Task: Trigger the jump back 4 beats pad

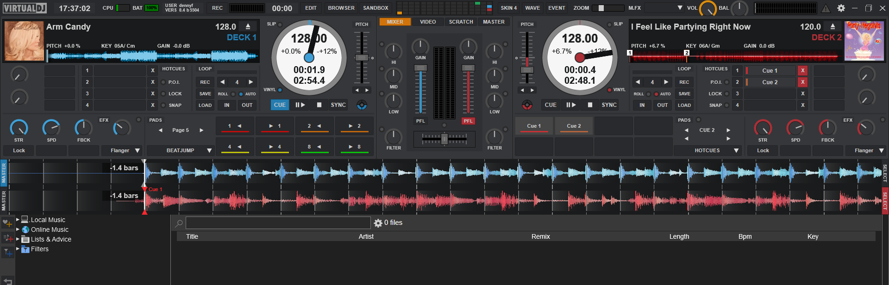Action: pyautogui.click(x=235, y=147)
